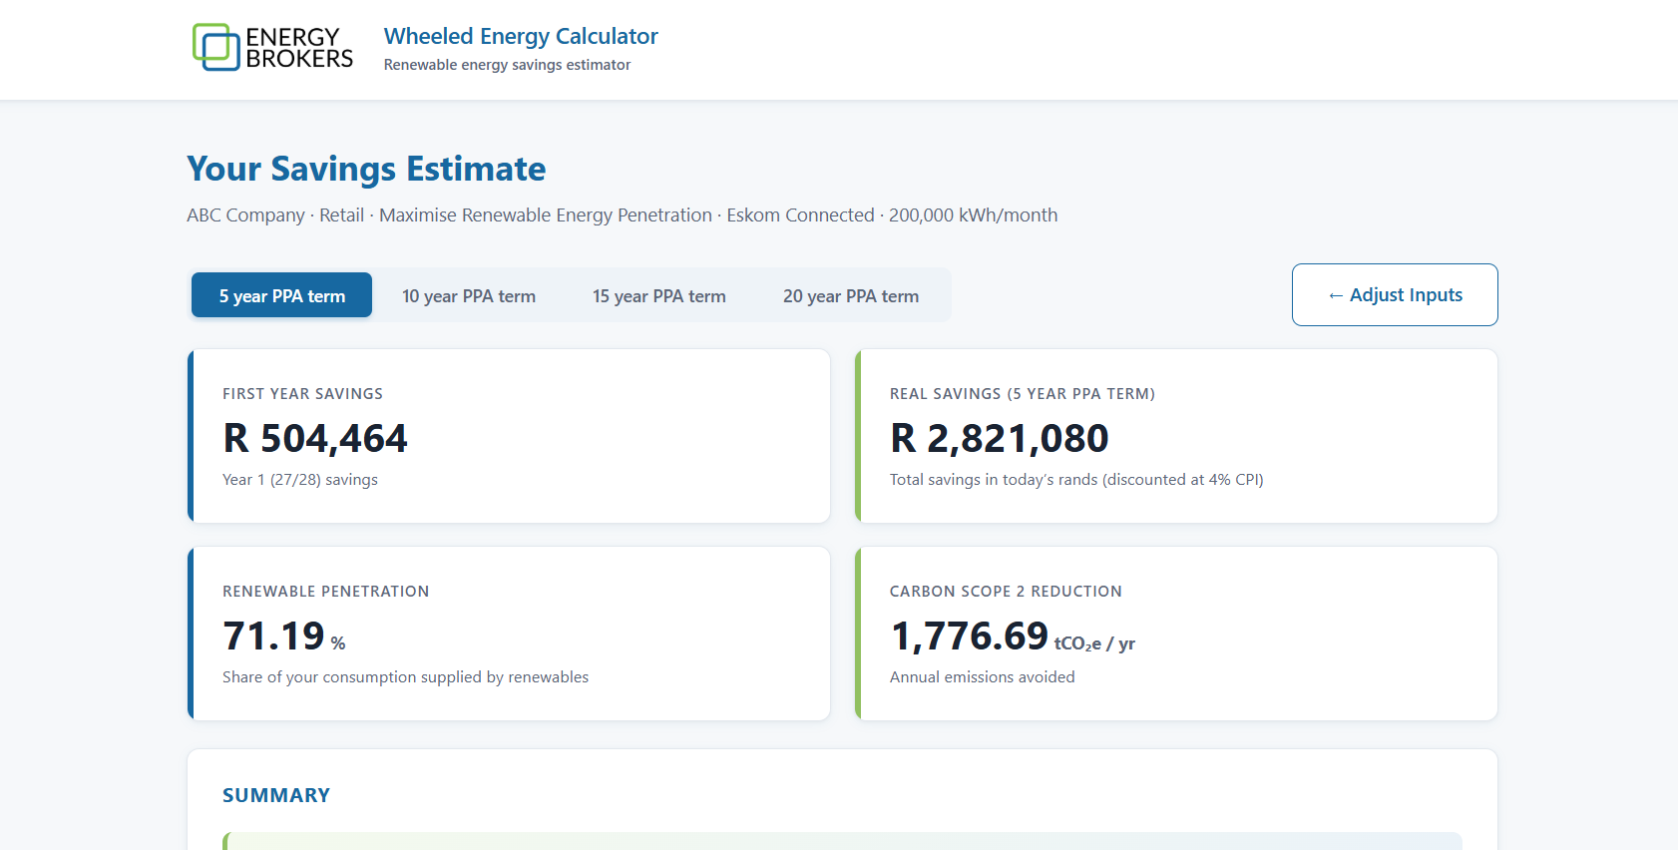Viewport: 1678px width, 850px height.
Task: Click the 1,776.69 tCO₂e value
Action: [1013, 636]
